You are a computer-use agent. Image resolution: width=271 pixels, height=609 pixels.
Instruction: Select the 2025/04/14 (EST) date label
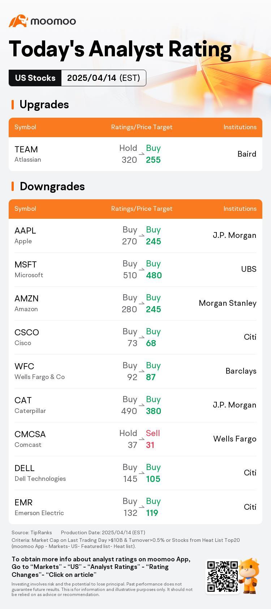103,78
